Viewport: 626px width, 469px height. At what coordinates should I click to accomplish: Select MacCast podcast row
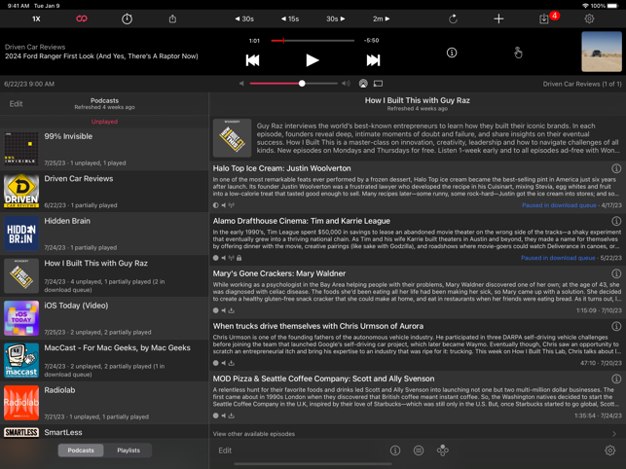104,361
